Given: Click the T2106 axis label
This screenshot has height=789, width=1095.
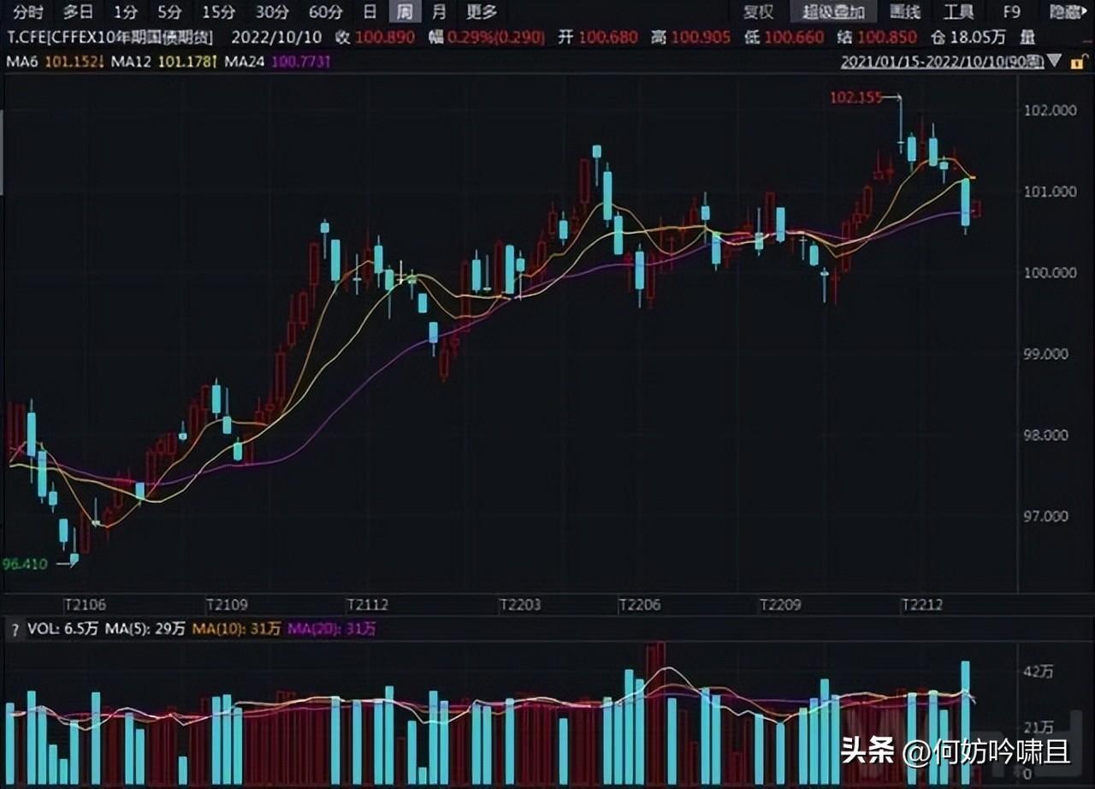Looking at the screenshot, I should (x=86, y=604).
